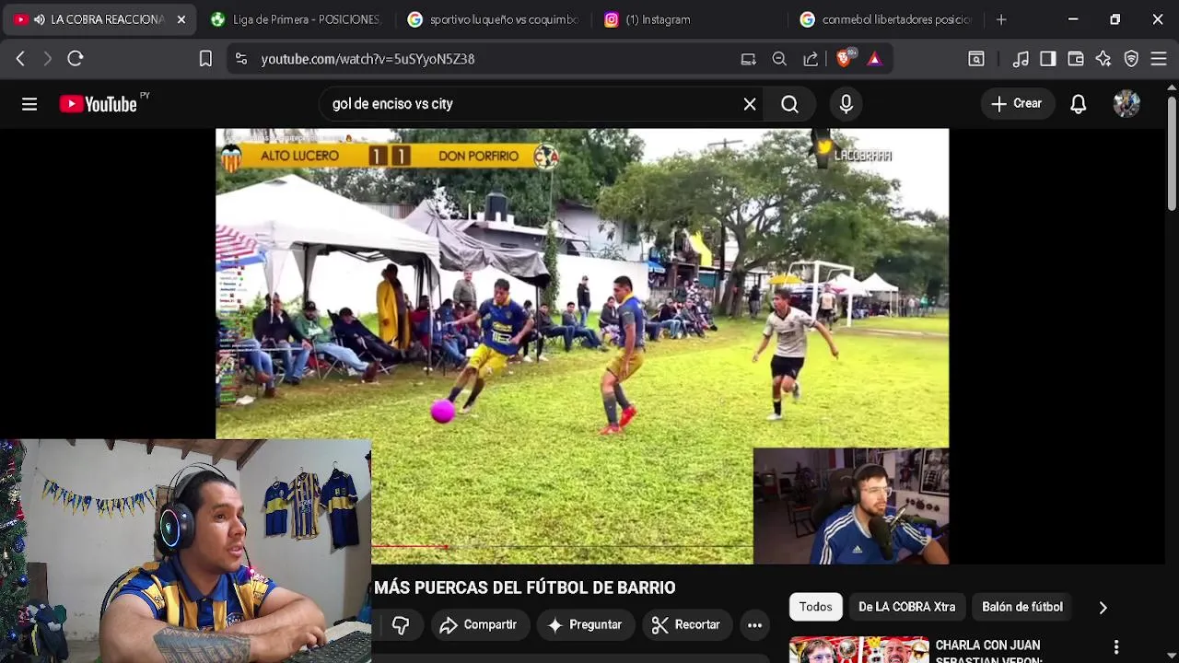Click the browser vertical scrollbar thumb
The width and height of the screenshot is (1179, 663).
(1172, 152)
